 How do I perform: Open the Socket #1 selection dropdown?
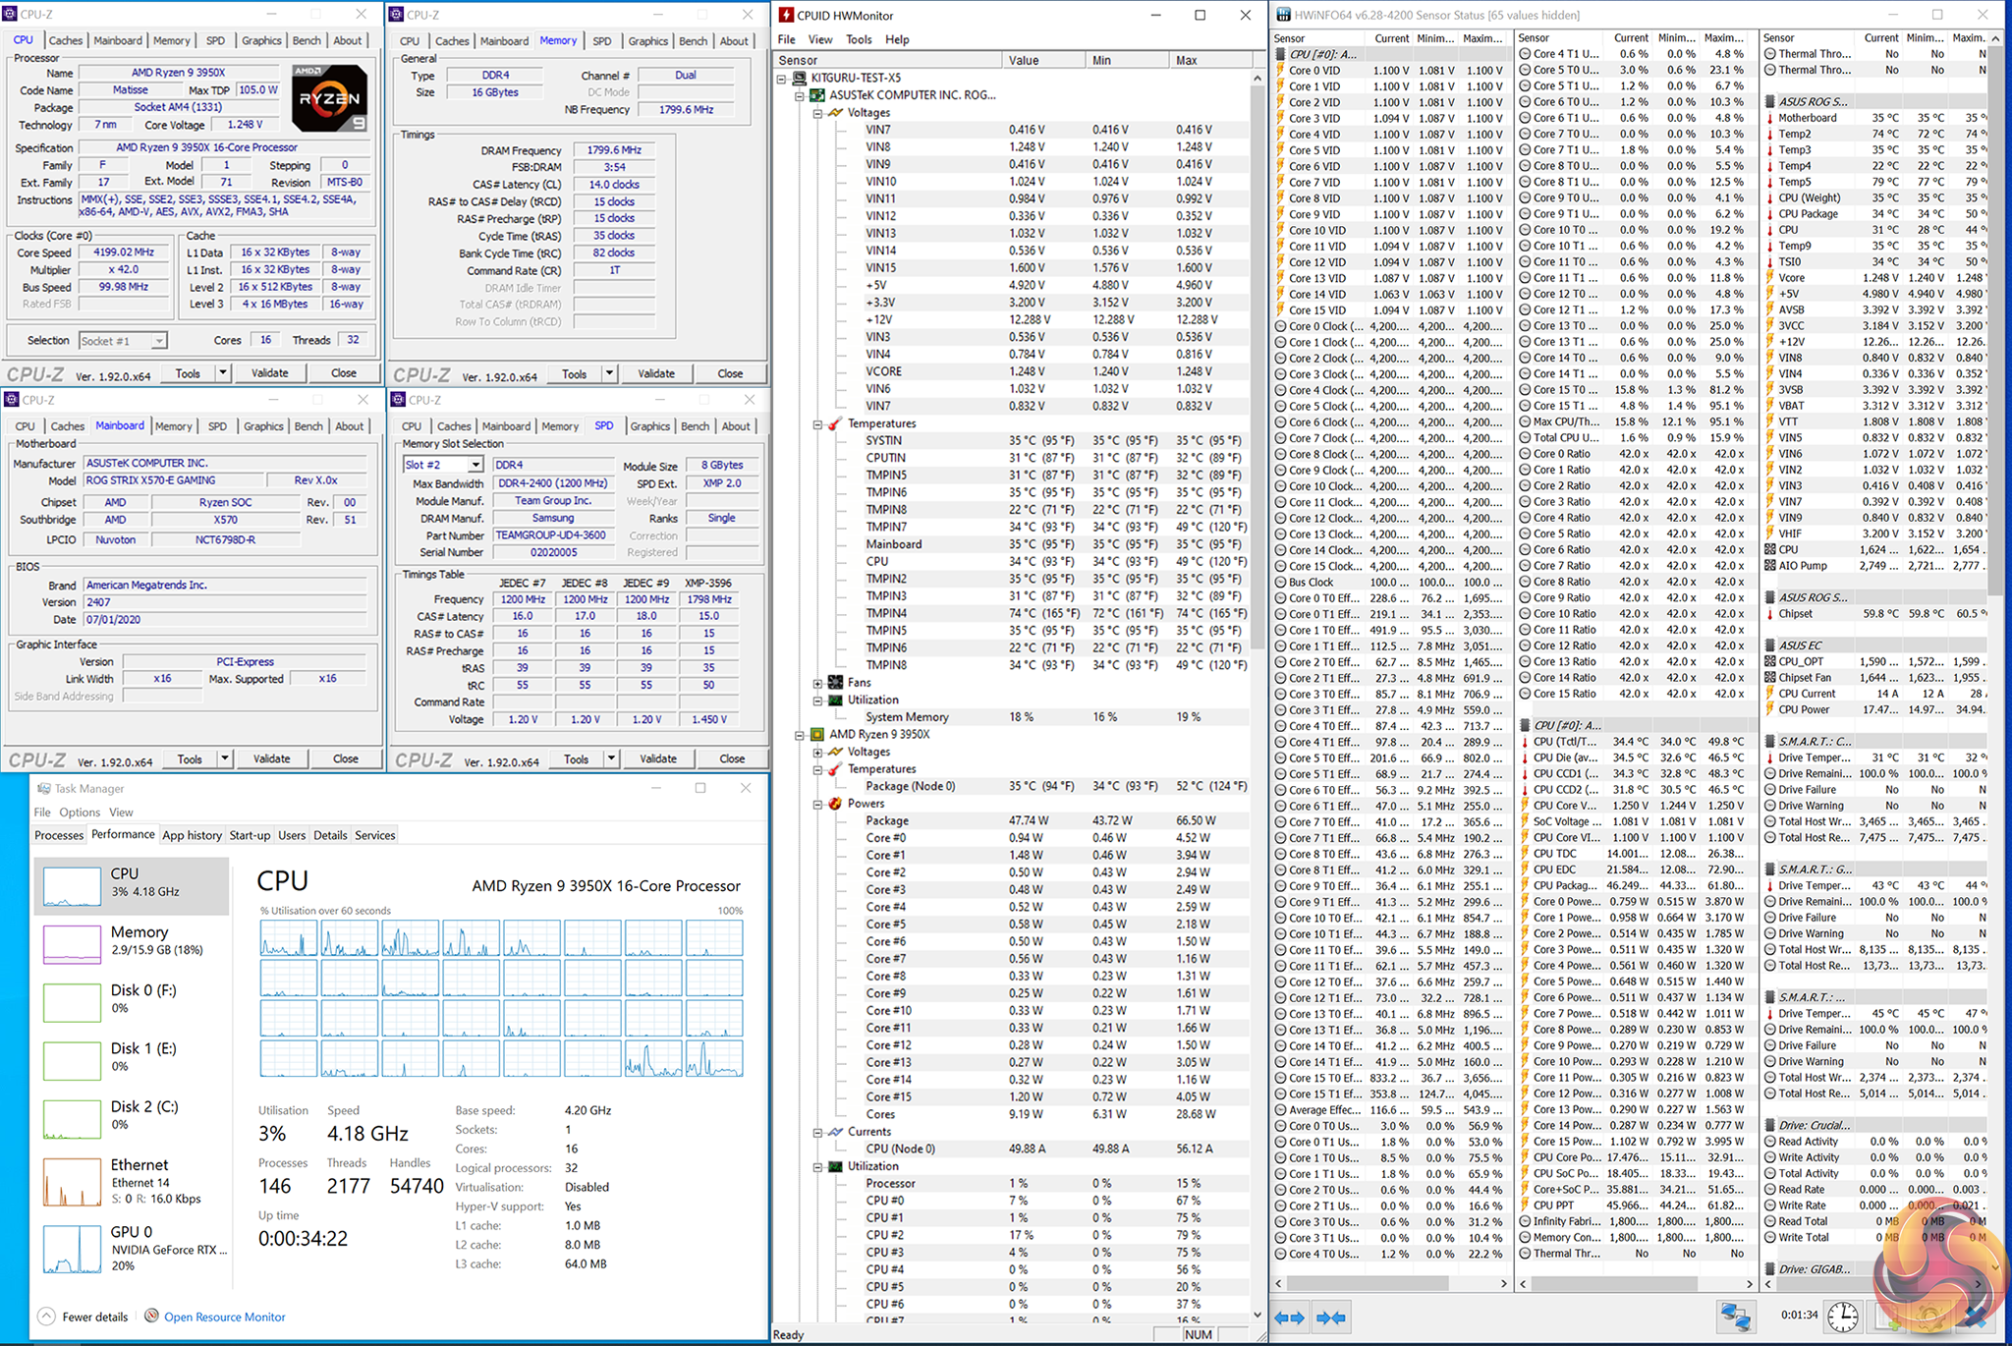pos(158,341)
